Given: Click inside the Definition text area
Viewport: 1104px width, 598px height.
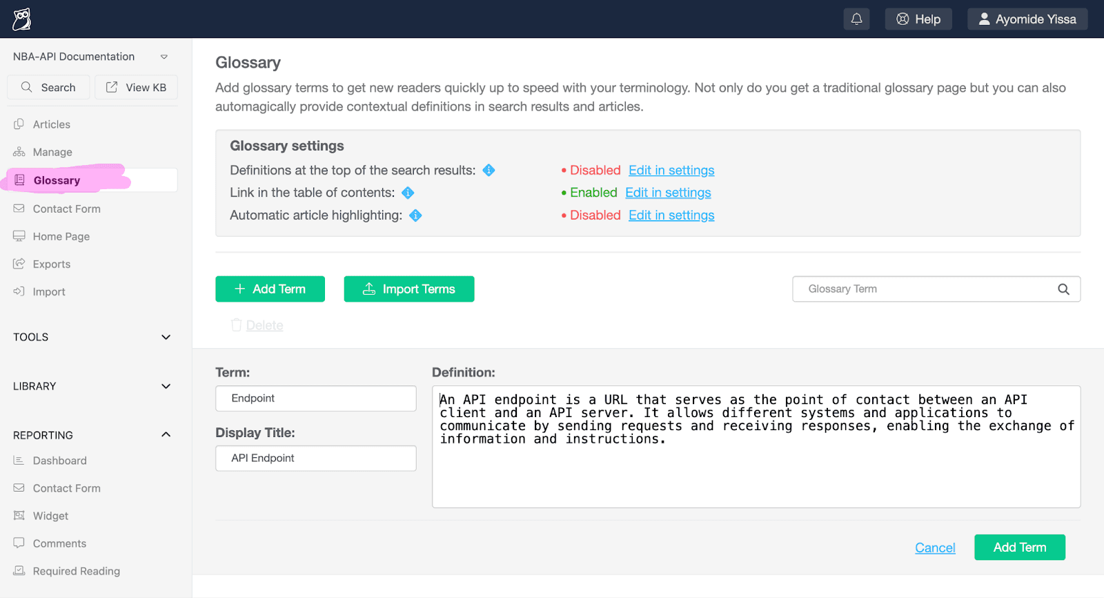Looking at the screenshot, I should (756, 447).
